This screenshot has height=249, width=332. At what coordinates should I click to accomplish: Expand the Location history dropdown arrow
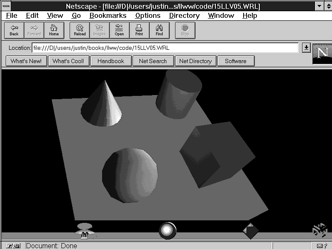coord(306,48)
